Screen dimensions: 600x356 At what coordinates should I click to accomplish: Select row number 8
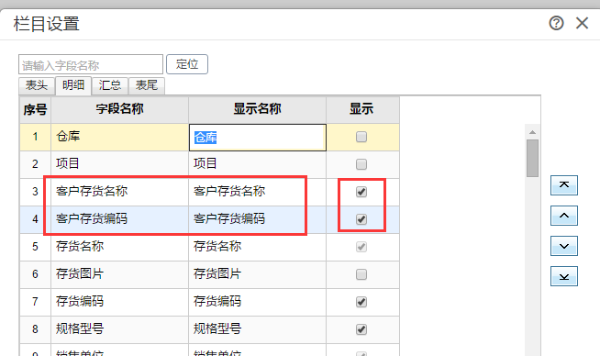[x=35, y=329]
